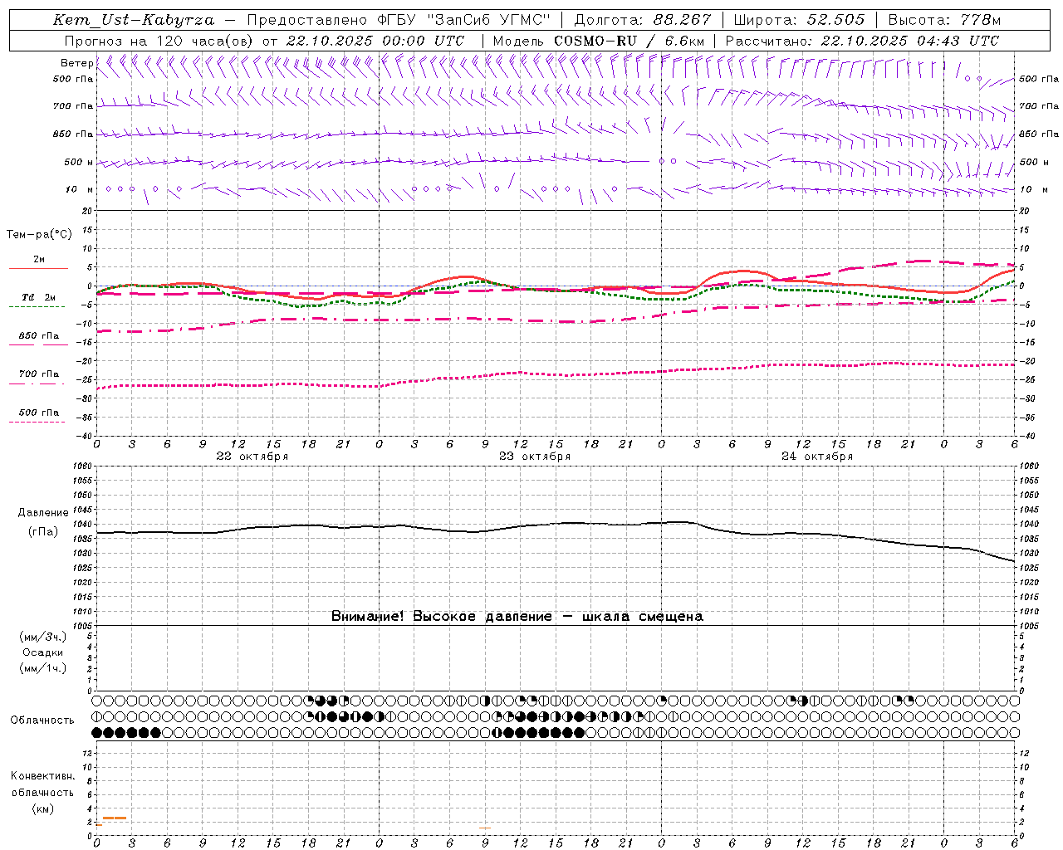The width and height of the screenshot is (1063, 850).
Task: Click 'Прогноз на 120 часа(ов)' forecast header
Action: click(159, 41)
